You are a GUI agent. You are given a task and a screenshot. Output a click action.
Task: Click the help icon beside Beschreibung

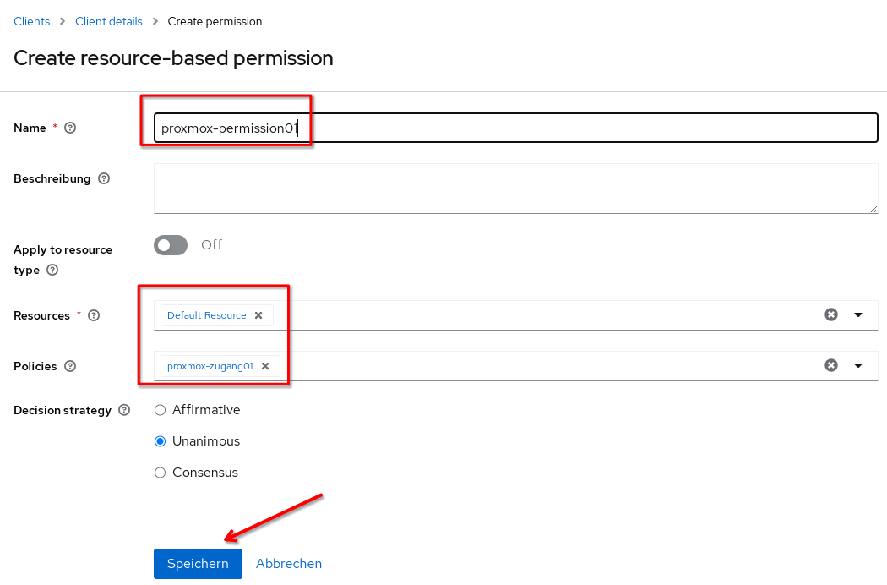pos(104,178)
